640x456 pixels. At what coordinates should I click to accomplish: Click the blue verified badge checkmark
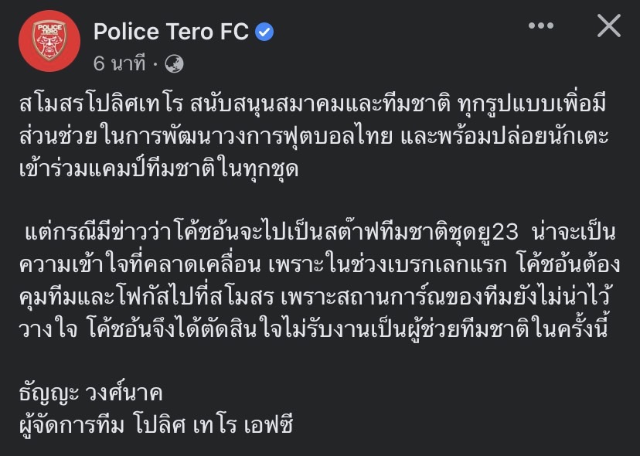pyautogui.click(x=264, y=32)
